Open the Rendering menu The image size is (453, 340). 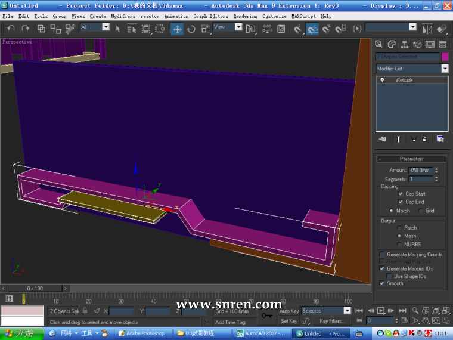pyautogui.click(x=245, y=16)
